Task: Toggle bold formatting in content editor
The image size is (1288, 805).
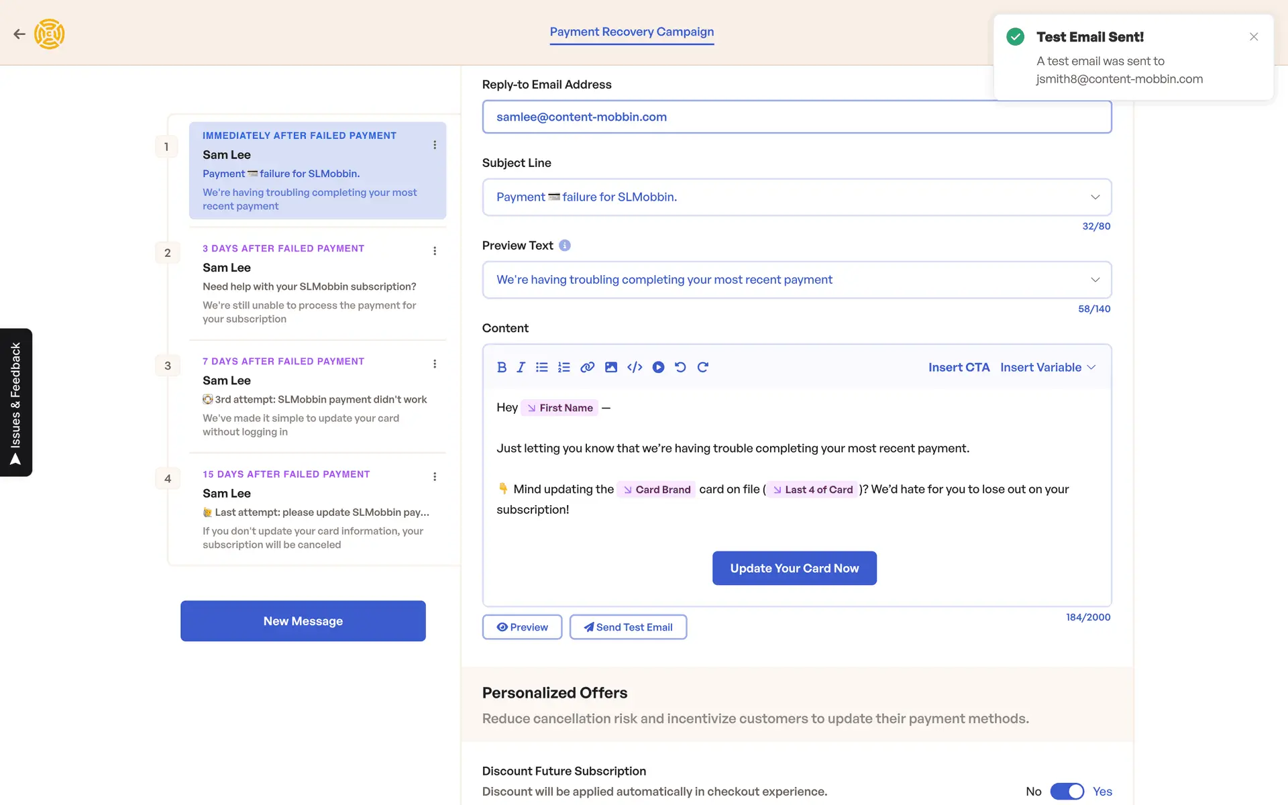Action: [501, 367]
